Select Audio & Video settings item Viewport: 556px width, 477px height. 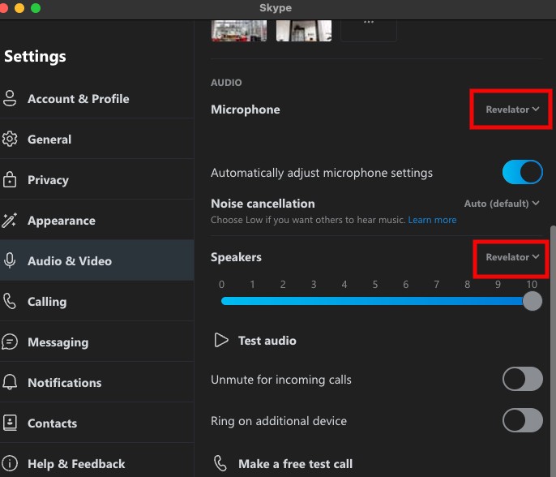click(x=96, y=260)
